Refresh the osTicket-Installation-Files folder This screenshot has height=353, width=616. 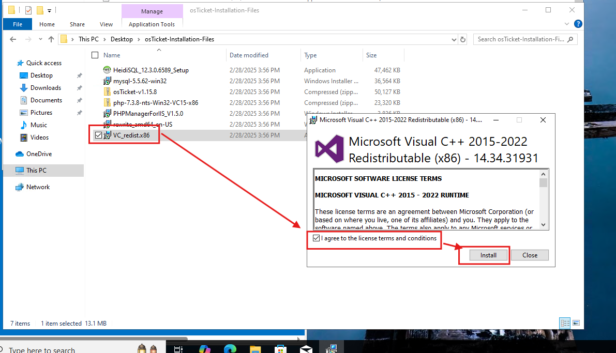coord(463,39)
